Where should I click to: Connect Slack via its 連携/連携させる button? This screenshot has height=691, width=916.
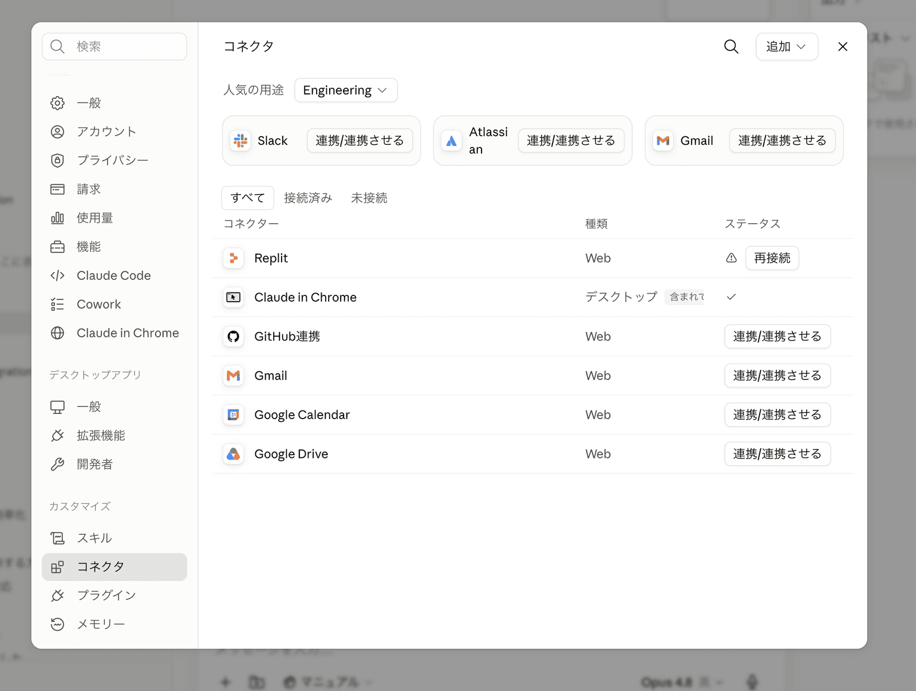click(360, 140)
